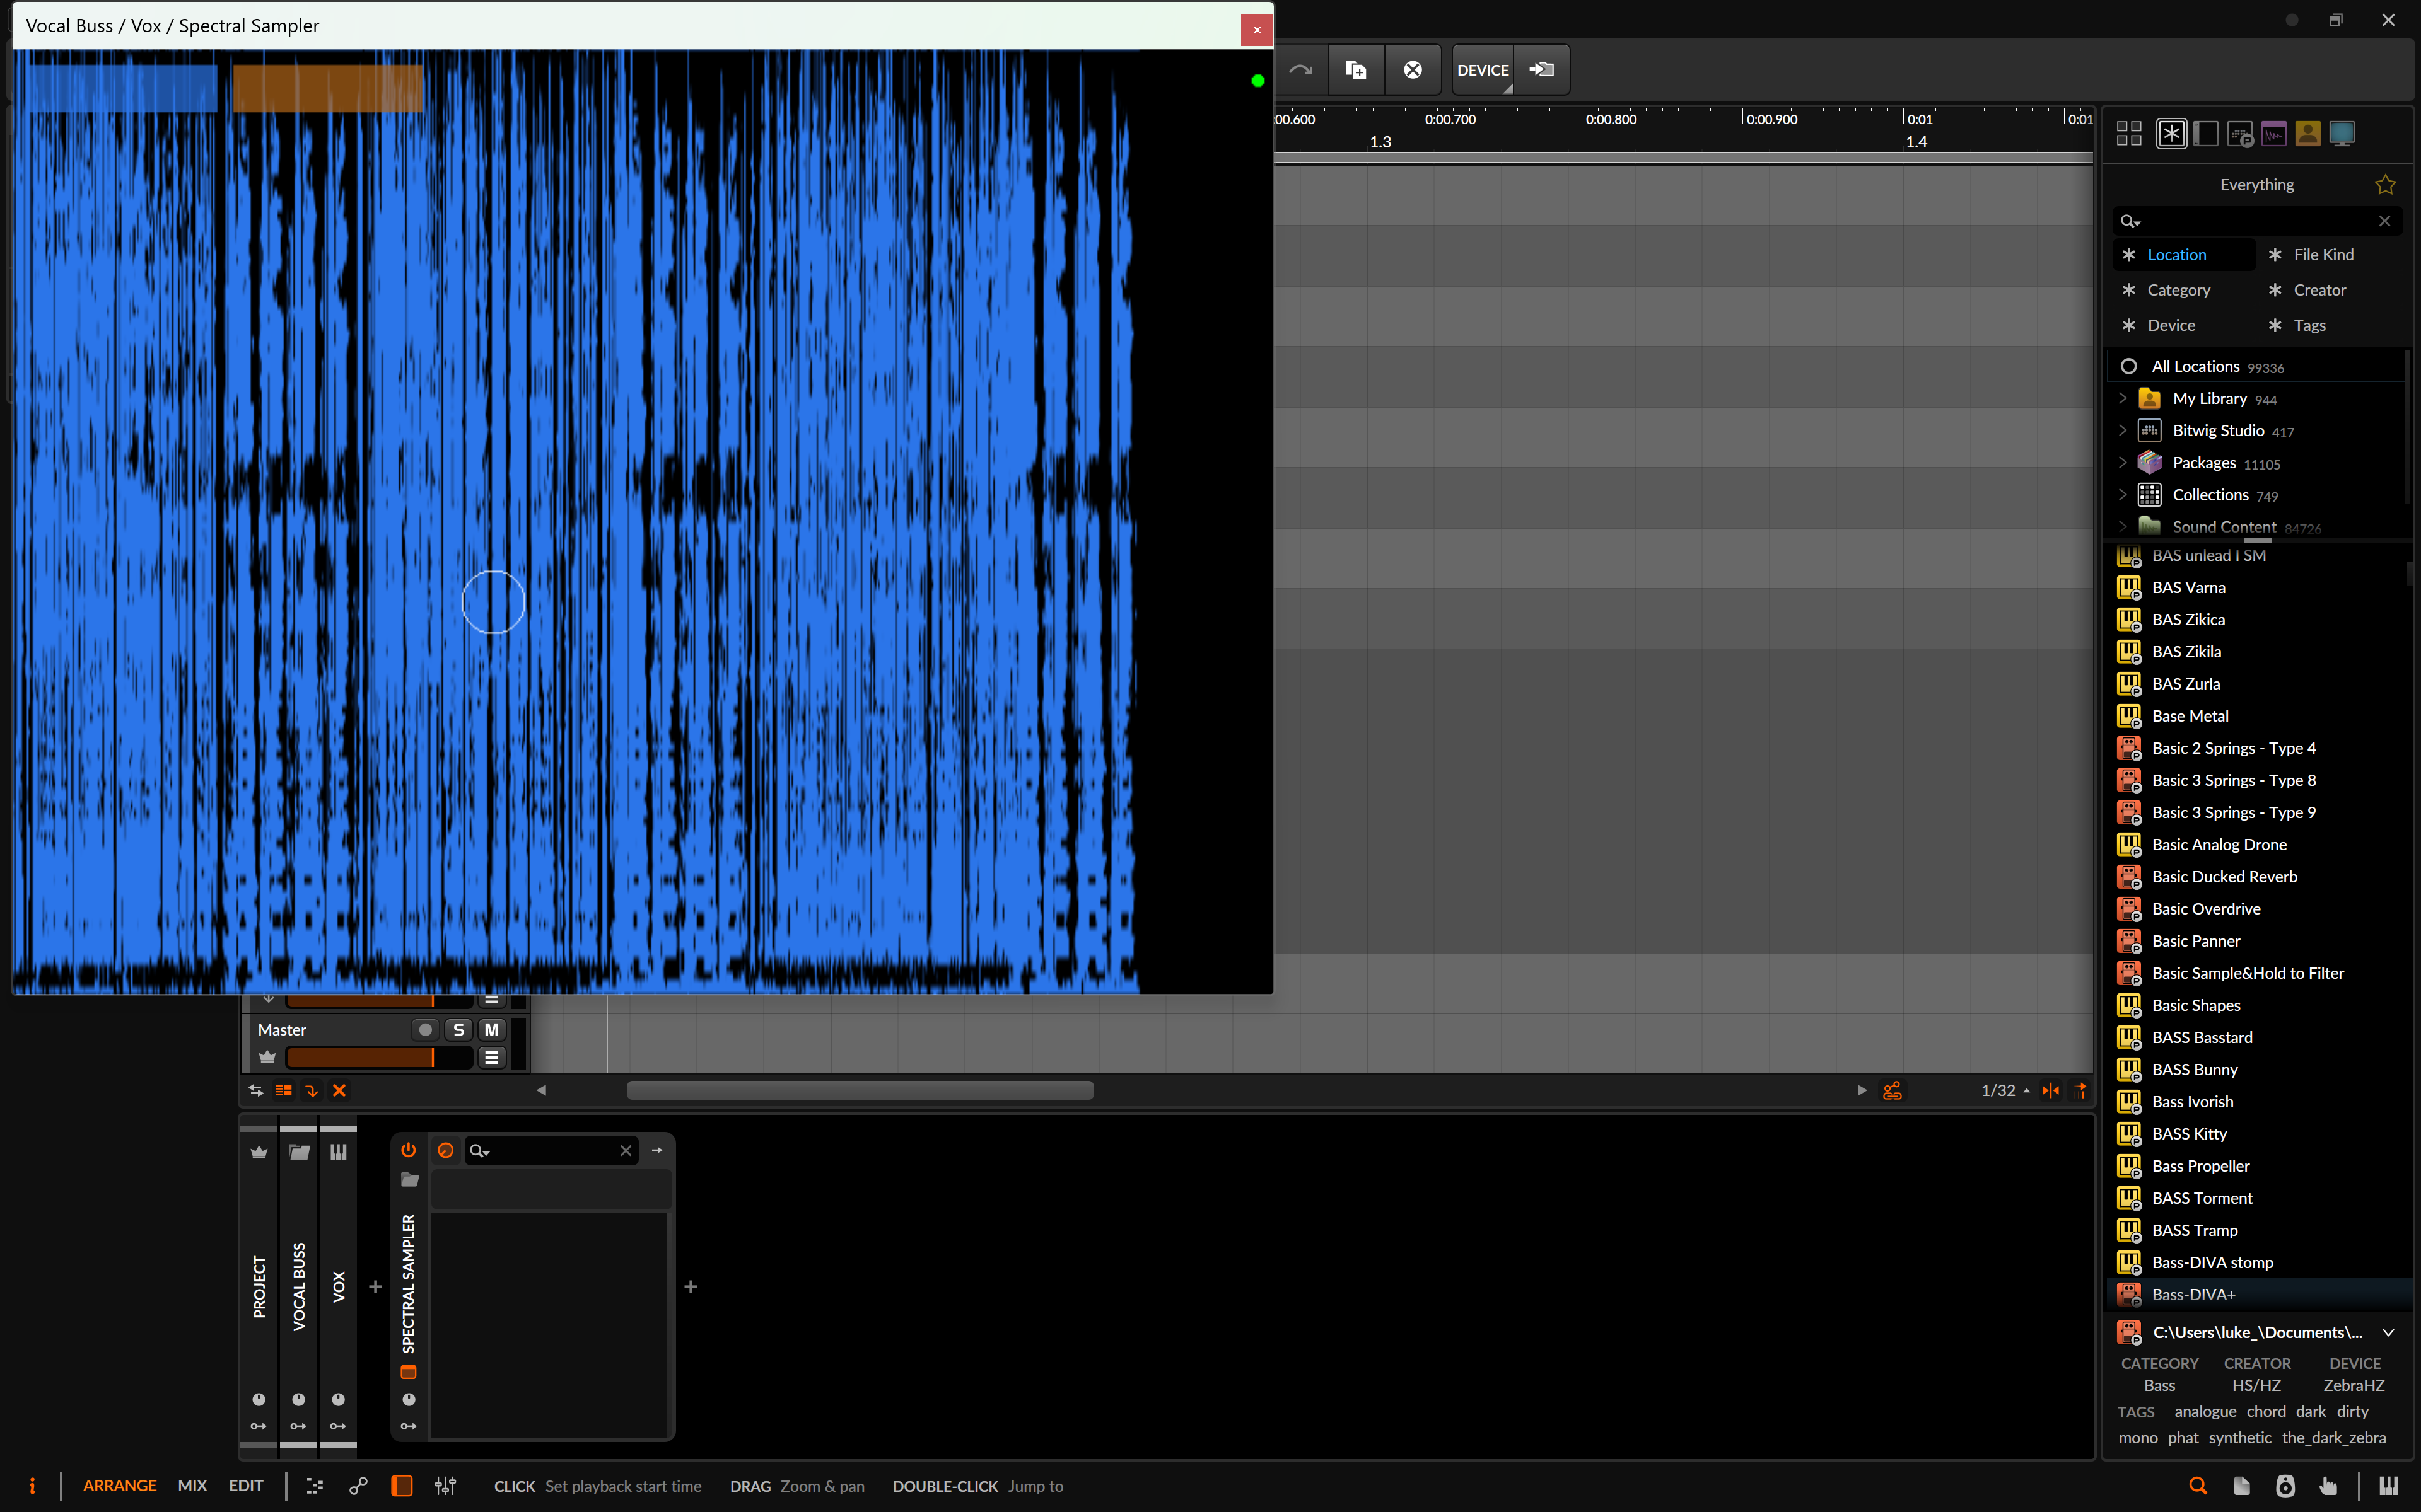Click the favorites star next to Everything
This screenshot has height=1512, width=2421.
point(2385,185)
